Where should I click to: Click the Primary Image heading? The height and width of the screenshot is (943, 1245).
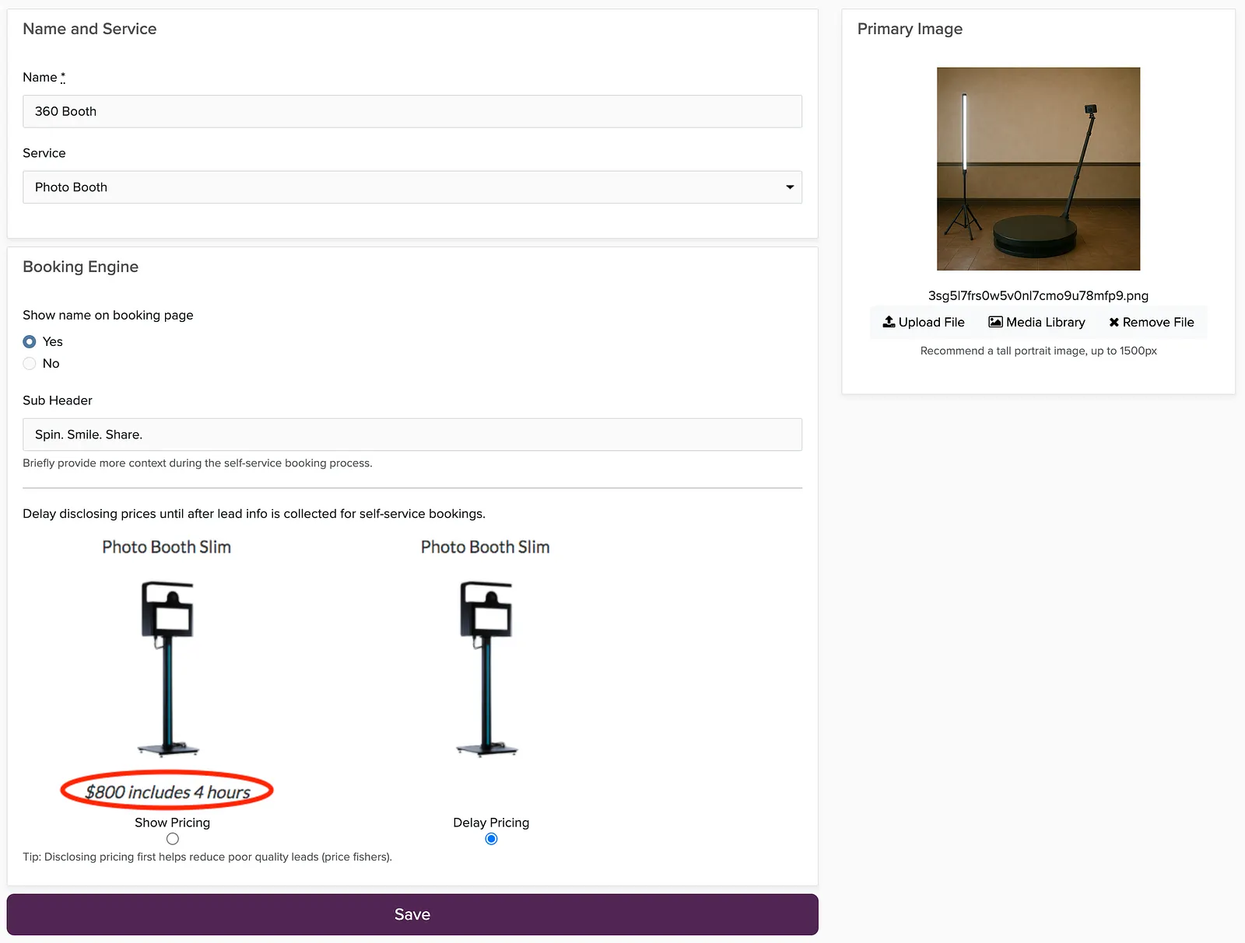[910, 29]
